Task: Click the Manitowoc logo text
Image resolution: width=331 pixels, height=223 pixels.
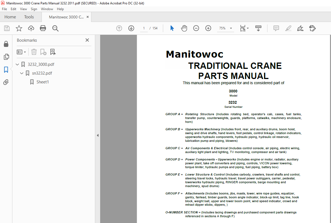Action: click(x=195, y=54)
